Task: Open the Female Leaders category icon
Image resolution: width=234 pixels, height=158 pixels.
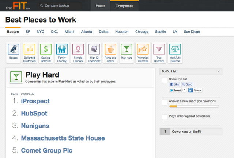Action: click(x=78, y=49)
